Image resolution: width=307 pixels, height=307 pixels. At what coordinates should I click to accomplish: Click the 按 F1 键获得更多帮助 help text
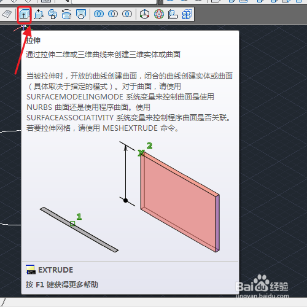[62, 284]
